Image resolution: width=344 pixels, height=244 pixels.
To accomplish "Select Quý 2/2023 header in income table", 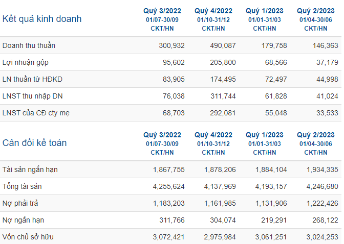I will coord(316,11).
